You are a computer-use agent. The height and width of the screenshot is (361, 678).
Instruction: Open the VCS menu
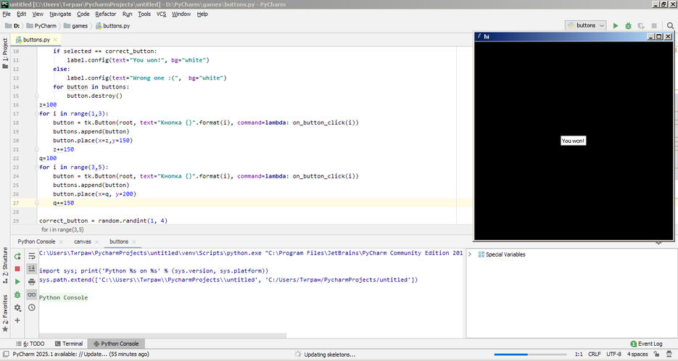coord(161,14)
